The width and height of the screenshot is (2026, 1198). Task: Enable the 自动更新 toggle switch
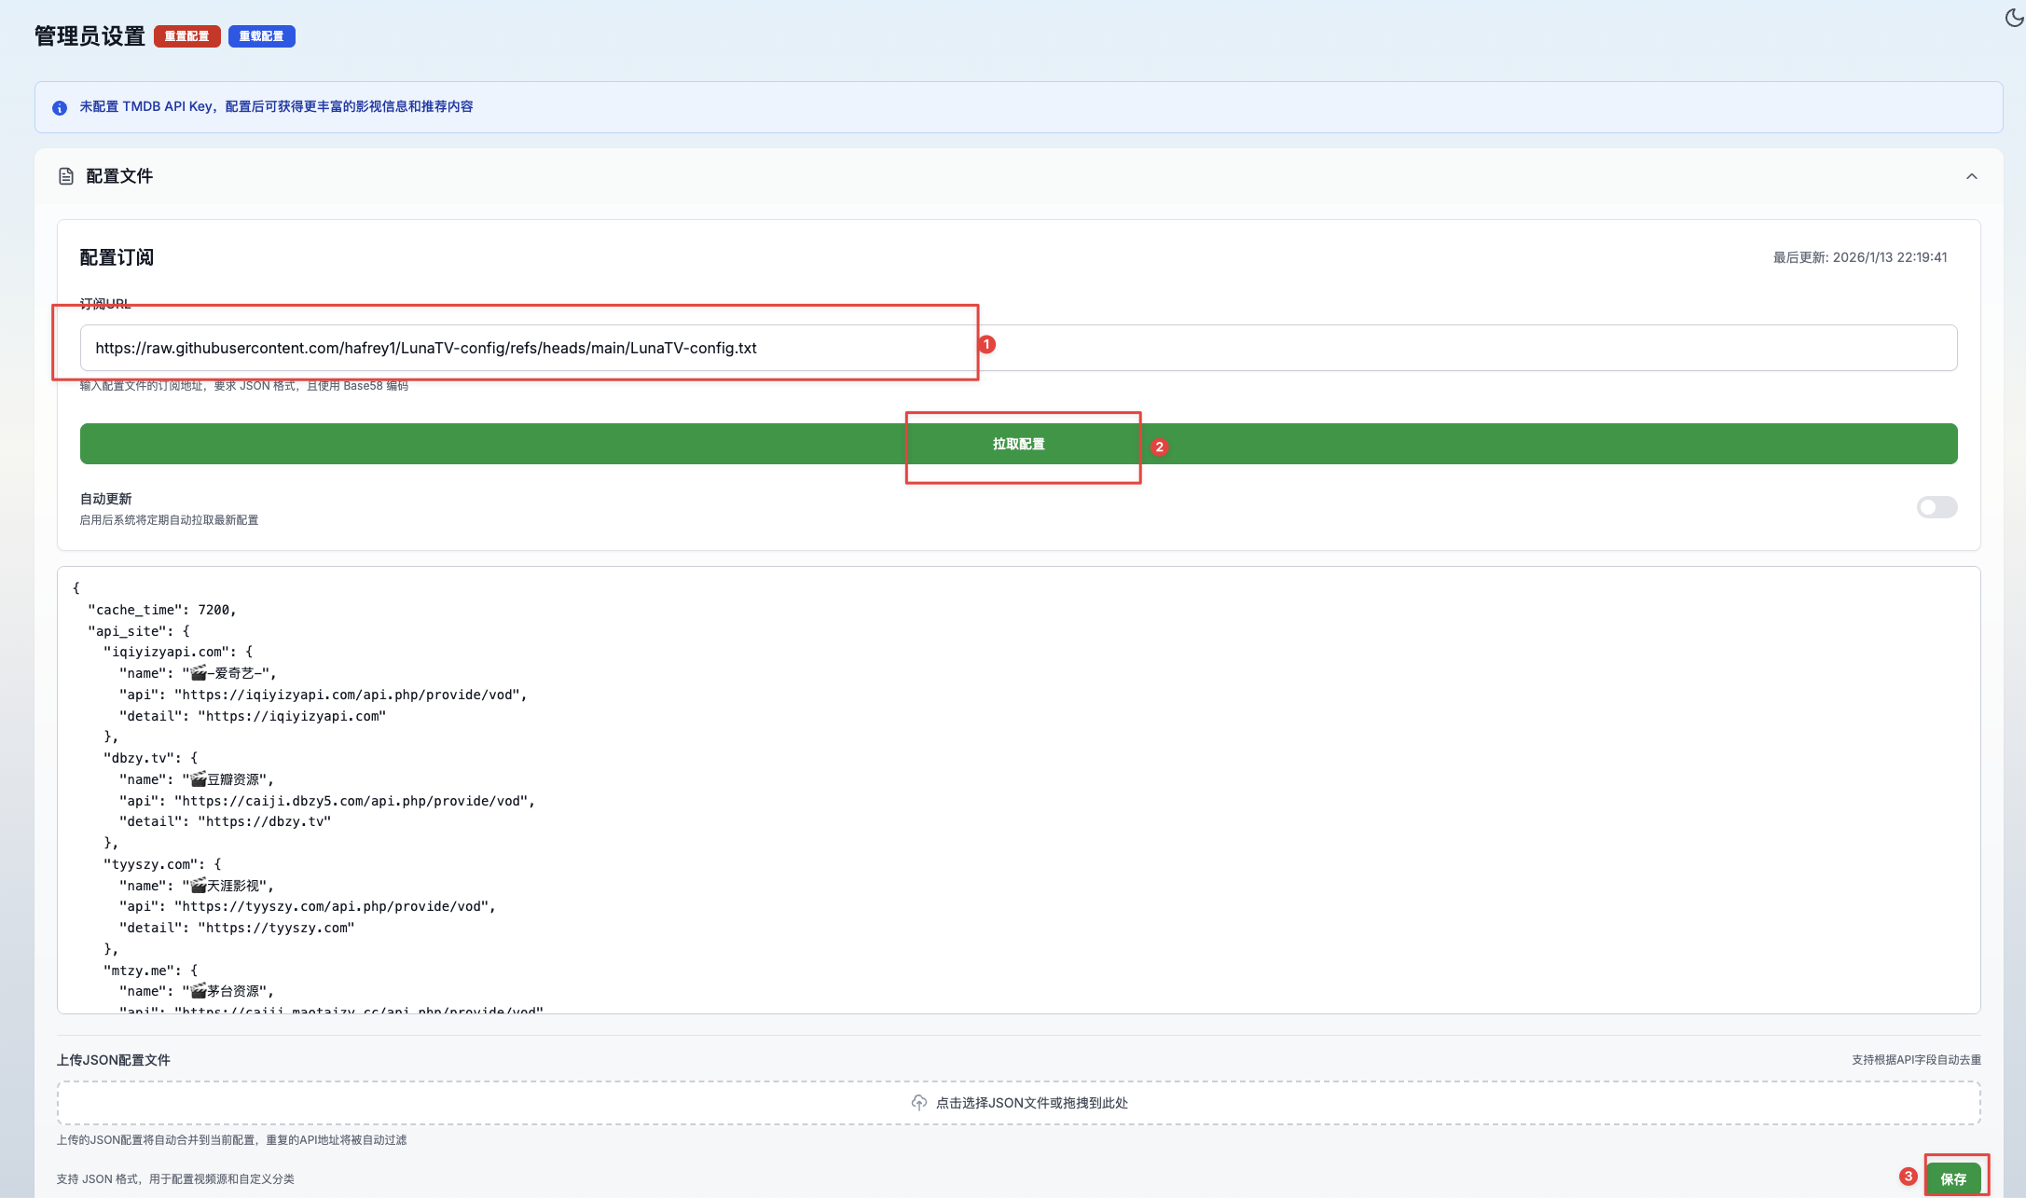[x=1936, y=507]
